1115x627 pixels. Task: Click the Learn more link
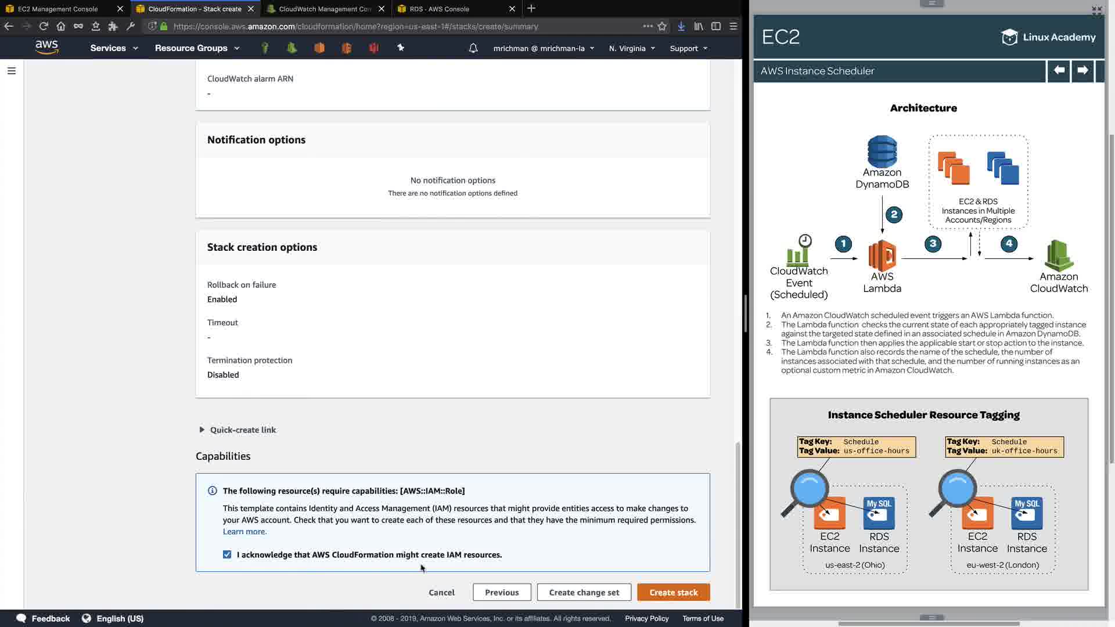tap(244, 531)
